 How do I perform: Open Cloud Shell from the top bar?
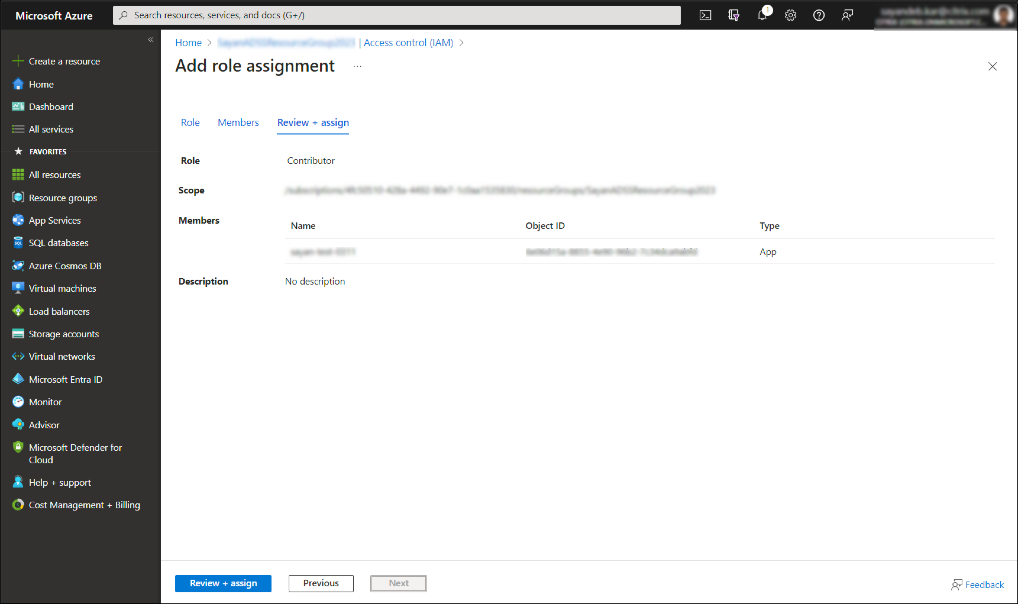tap(705, 15)
